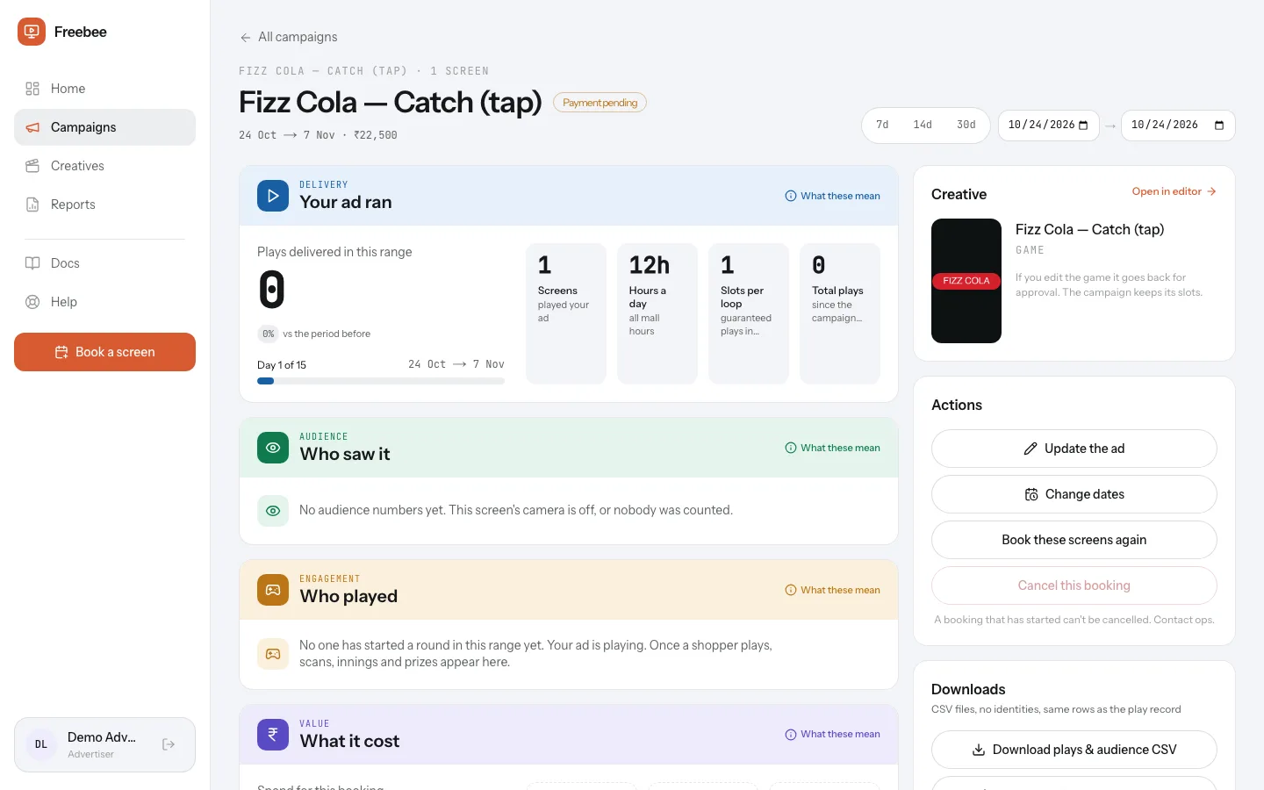Click Cancel this booking button
This screenshot has width=1264, height=790.
[x=1074, y=585]
